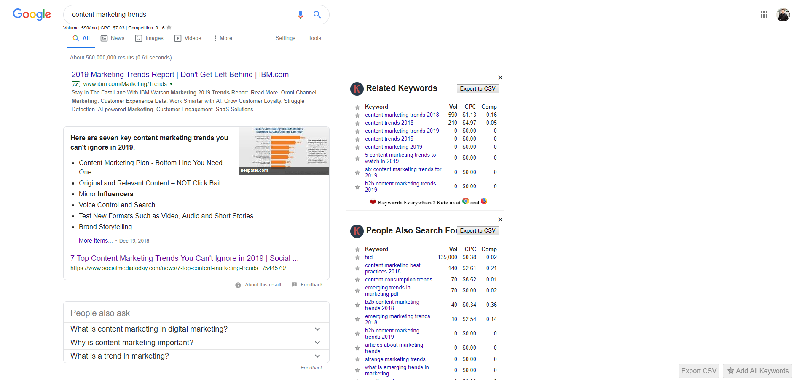Viewport: 797px width, 380px height.
Task: Export People Also Search For to CSV
Action: (478, 231)
